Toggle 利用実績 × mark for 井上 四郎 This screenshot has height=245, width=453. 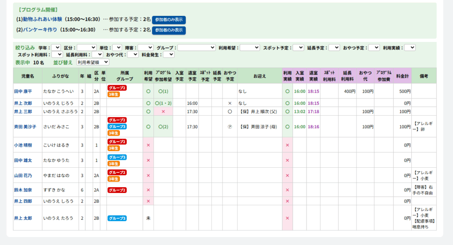tap(287, 201)
